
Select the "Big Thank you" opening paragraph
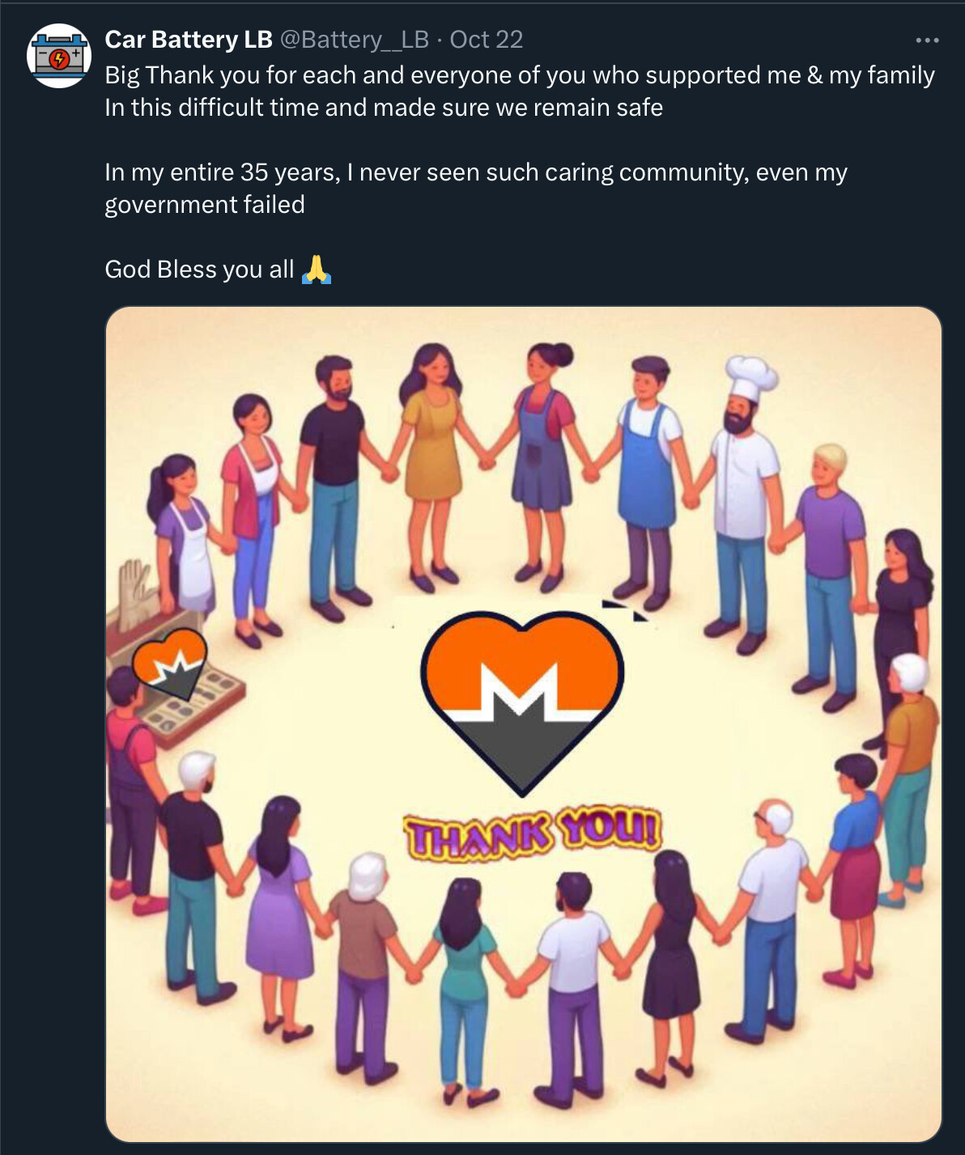520,91
